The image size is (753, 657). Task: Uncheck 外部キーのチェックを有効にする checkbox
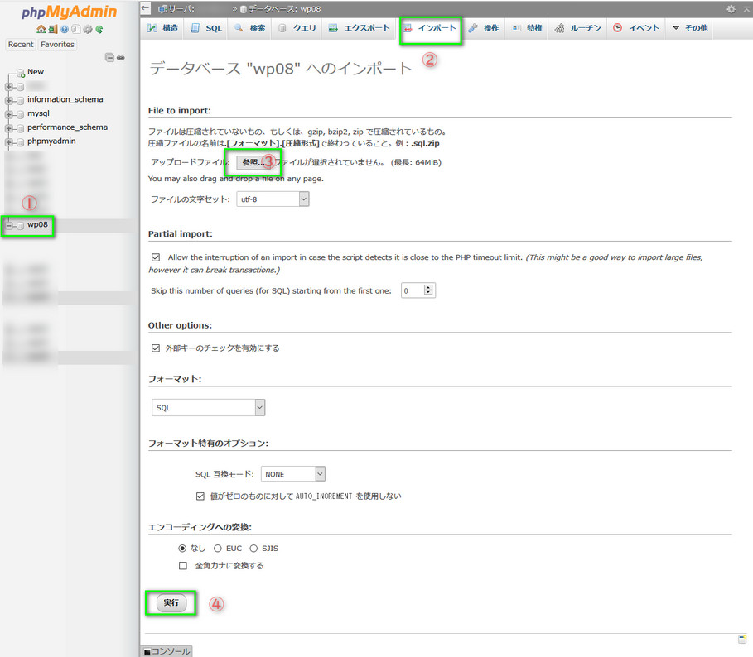click(x=156, y=348)
